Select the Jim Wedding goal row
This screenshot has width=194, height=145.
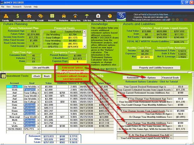63,35
